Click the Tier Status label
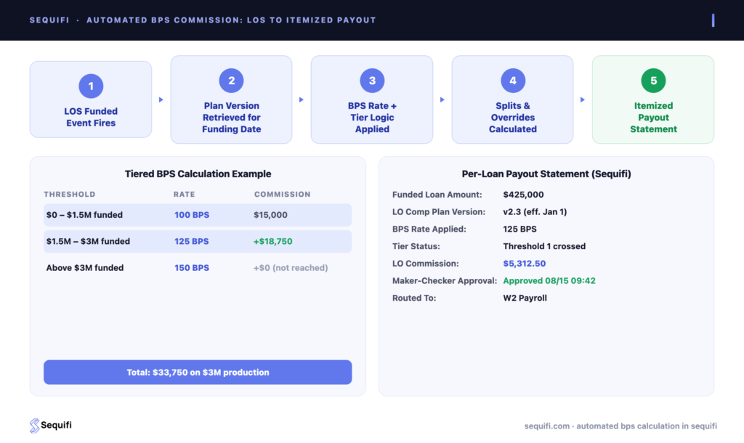This screenshot has width=744, height=443. coord(416,246)
